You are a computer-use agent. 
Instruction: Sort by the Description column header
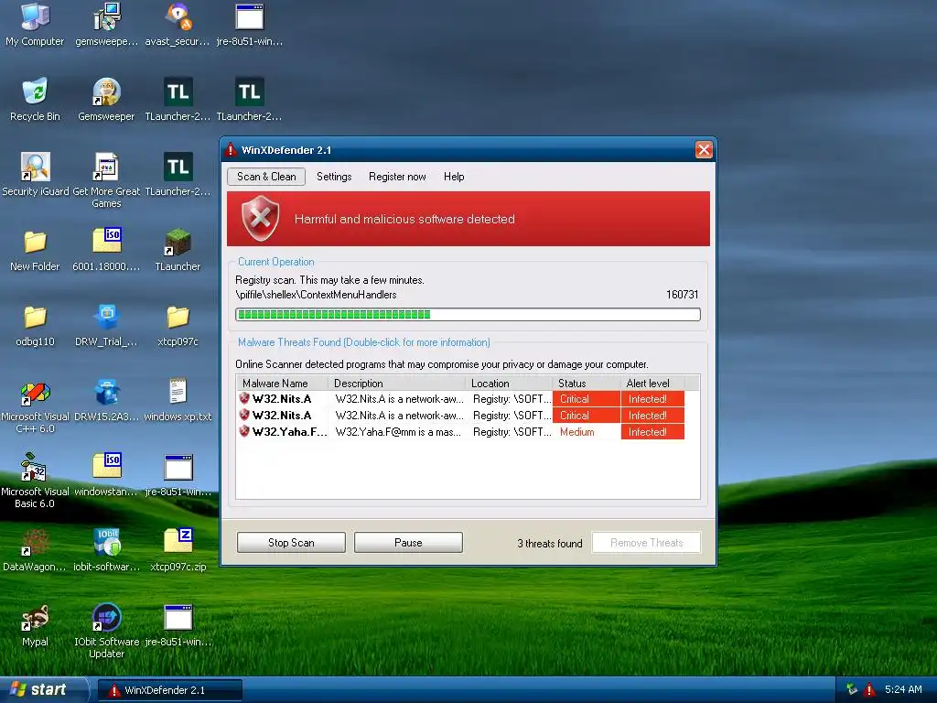pos(397,384)
